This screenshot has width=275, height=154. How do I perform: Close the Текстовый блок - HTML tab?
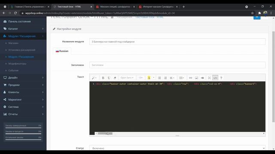tap(91, 7)
